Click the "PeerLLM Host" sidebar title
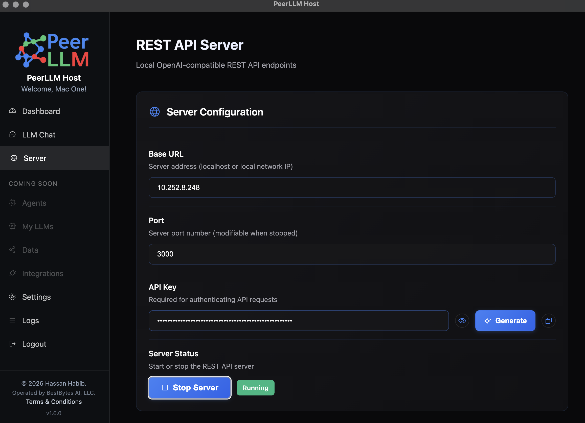Viewport: 585px width, 423px height. tap(54, 78)
